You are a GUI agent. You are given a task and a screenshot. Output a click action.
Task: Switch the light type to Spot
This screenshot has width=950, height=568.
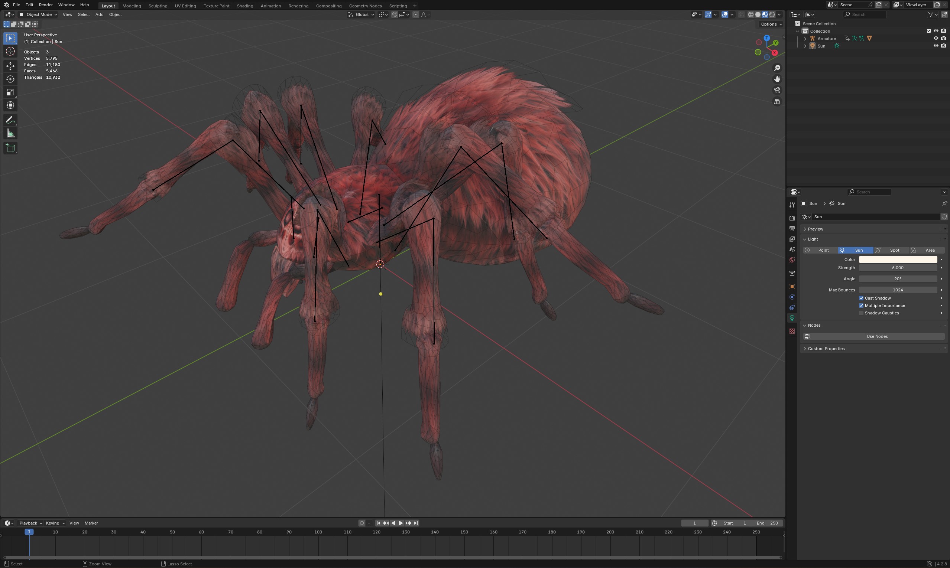point(894,250)
